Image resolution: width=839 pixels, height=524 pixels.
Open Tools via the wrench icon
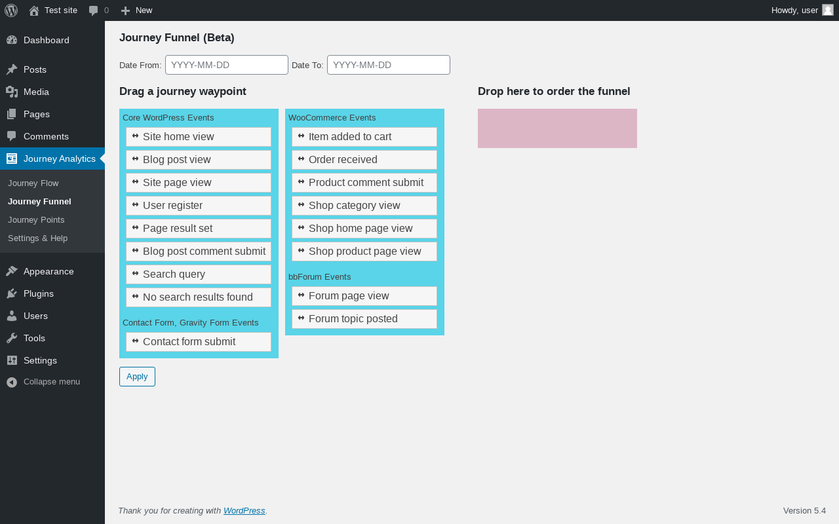pyautogui.click(x=12, y=338)
